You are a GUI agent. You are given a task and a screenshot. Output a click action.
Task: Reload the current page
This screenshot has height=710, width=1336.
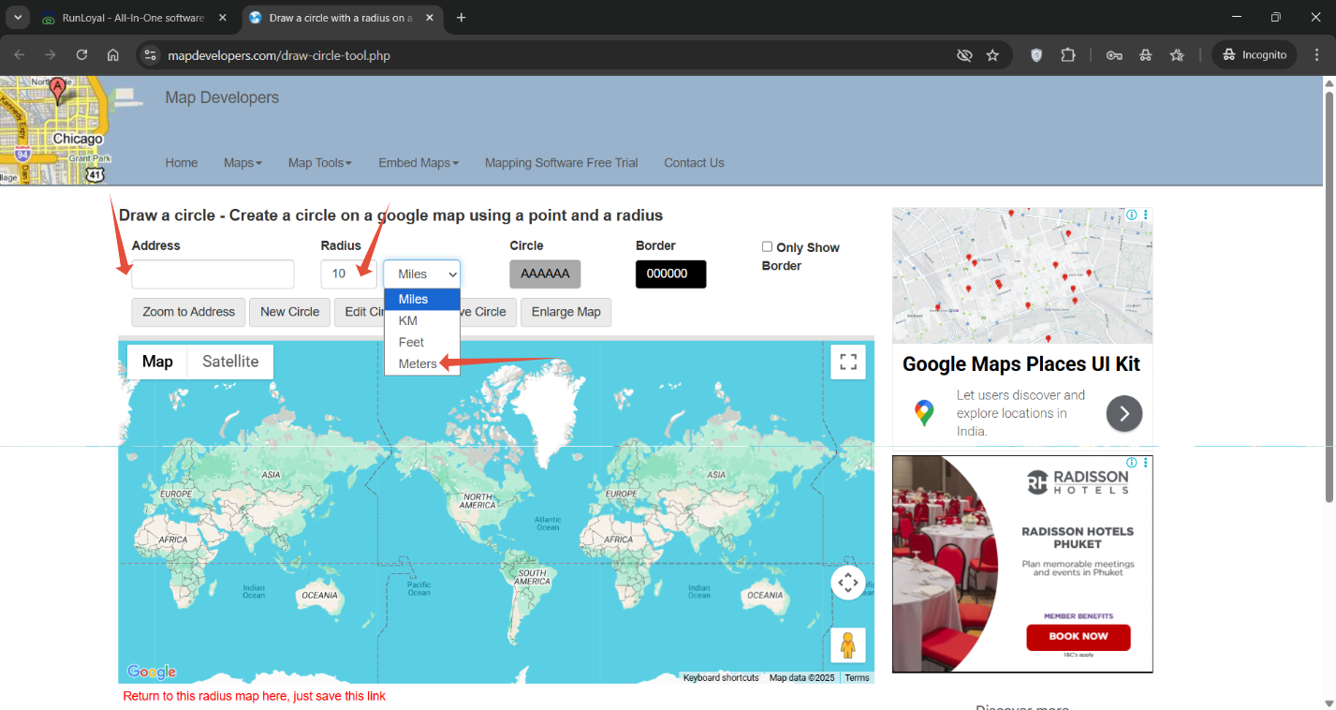point(81,55)
